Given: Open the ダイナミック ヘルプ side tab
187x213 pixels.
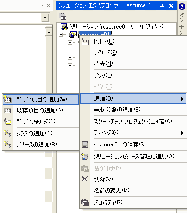Looking at the screenshot, I should pos(182,24).
